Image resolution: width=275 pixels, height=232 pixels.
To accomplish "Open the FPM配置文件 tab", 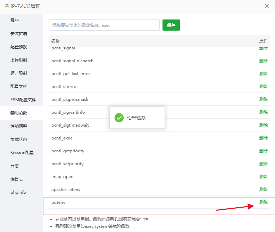I will (23, 99).
